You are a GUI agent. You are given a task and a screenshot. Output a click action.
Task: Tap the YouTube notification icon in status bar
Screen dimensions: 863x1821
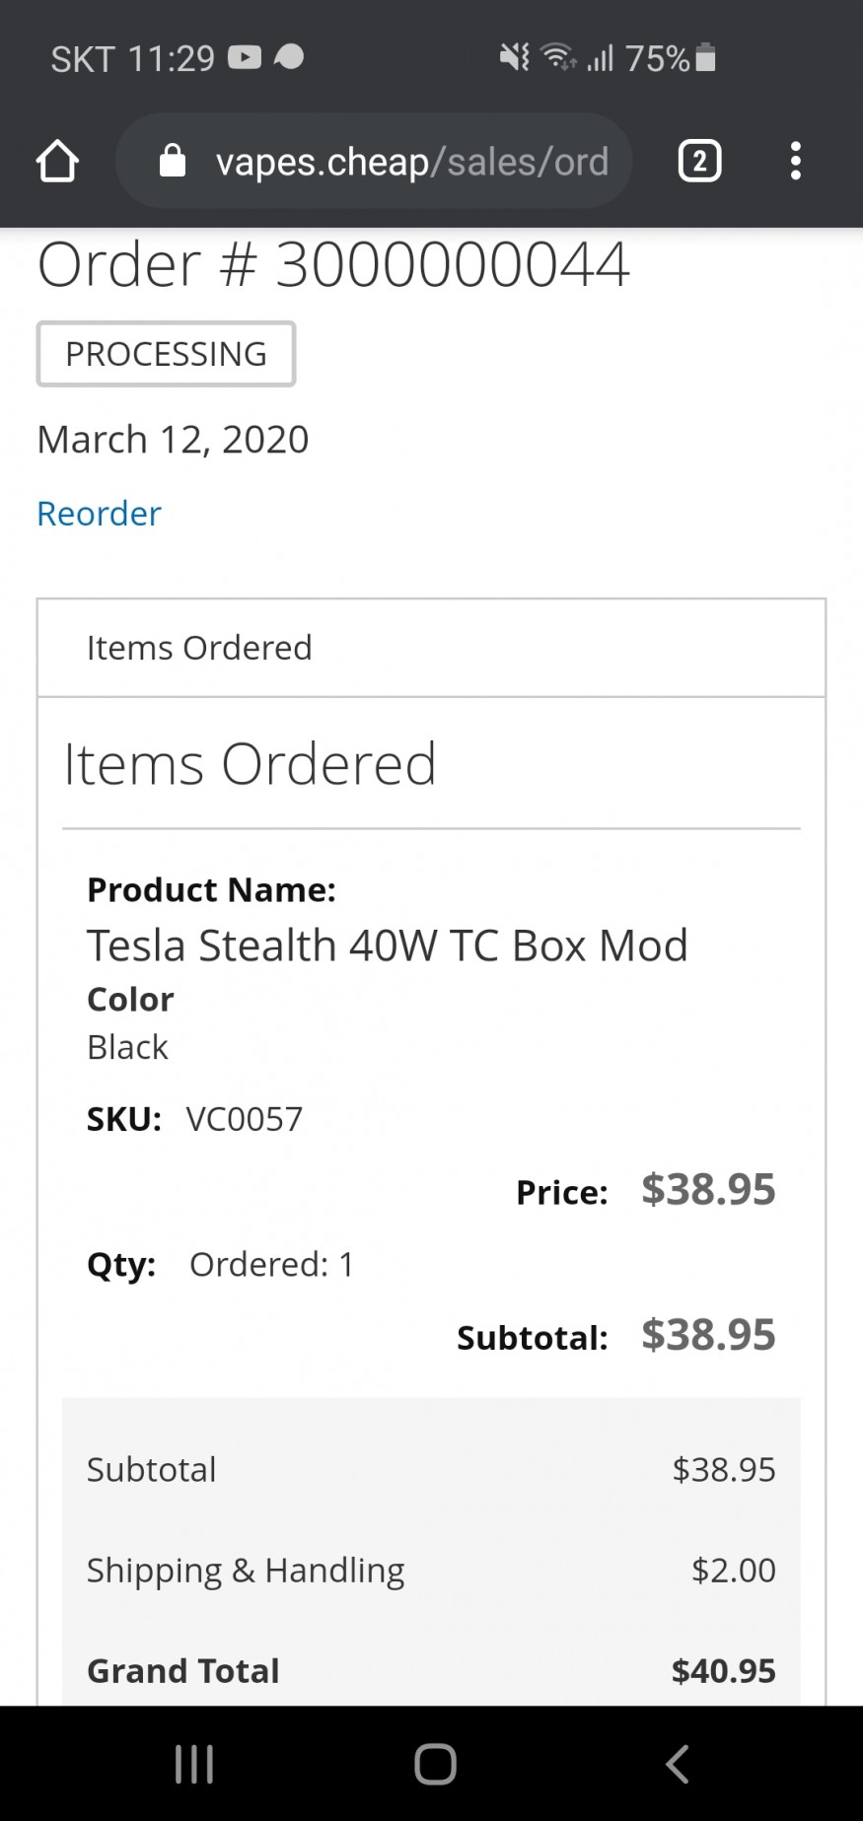tap(245, 58)
